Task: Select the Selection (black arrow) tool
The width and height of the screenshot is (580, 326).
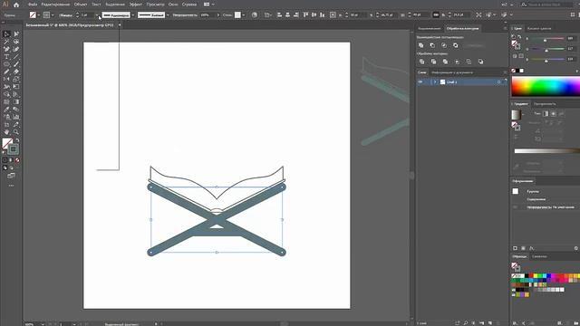Action: click(6, 34)
